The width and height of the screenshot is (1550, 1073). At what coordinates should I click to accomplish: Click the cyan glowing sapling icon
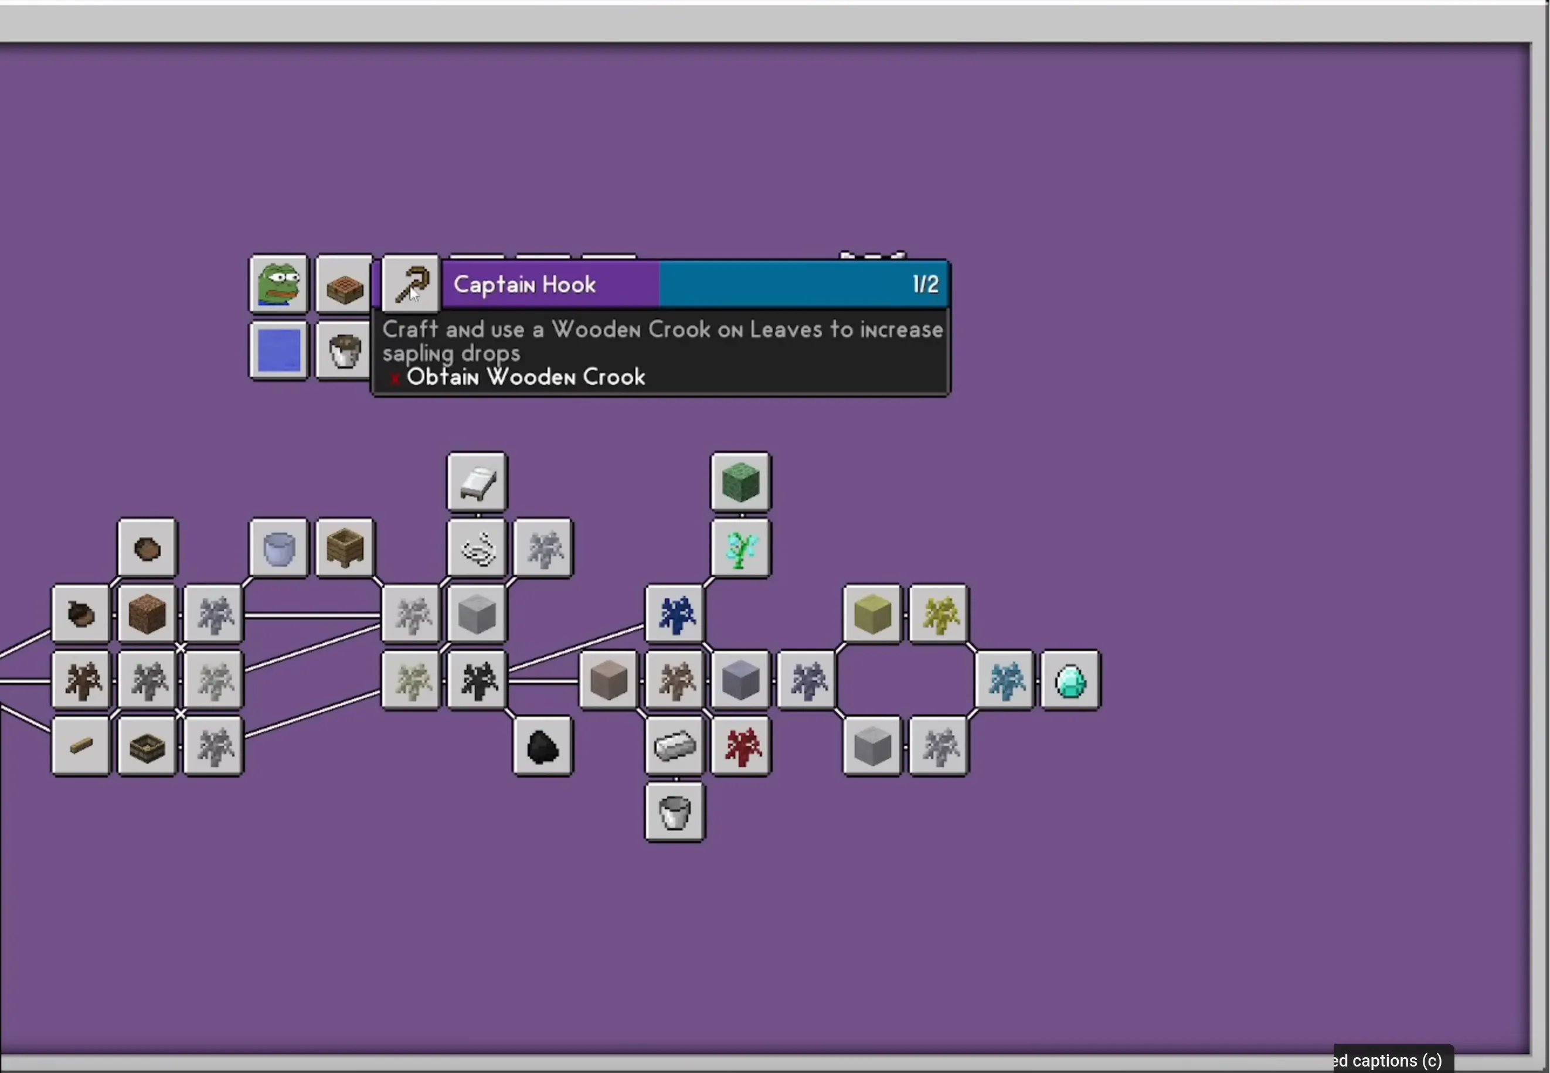[x=740, y=548]
